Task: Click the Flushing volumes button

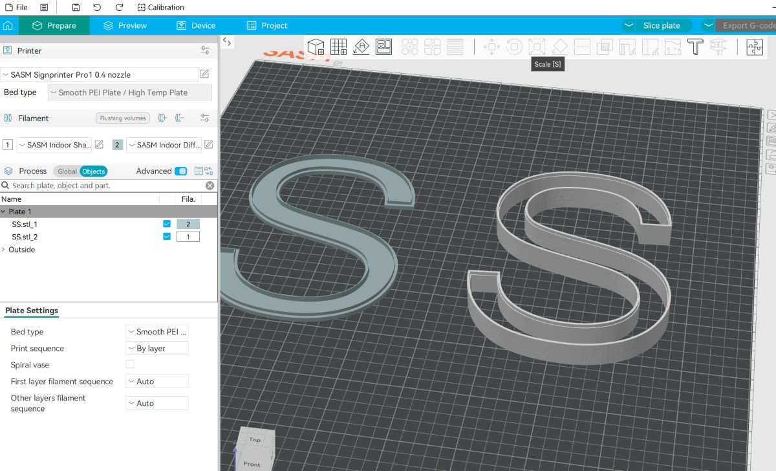Action: click(123, 118)
